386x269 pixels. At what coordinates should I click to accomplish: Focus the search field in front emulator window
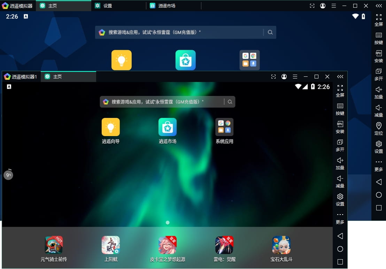coord(168,102)
